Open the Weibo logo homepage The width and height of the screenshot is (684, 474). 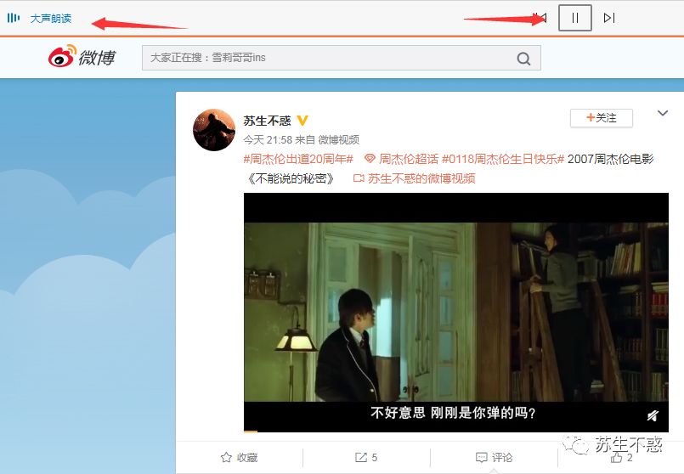tap(82, 57)
